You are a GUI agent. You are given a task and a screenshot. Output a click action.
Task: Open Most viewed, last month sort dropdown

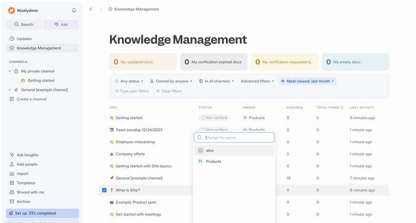[307, 81]
